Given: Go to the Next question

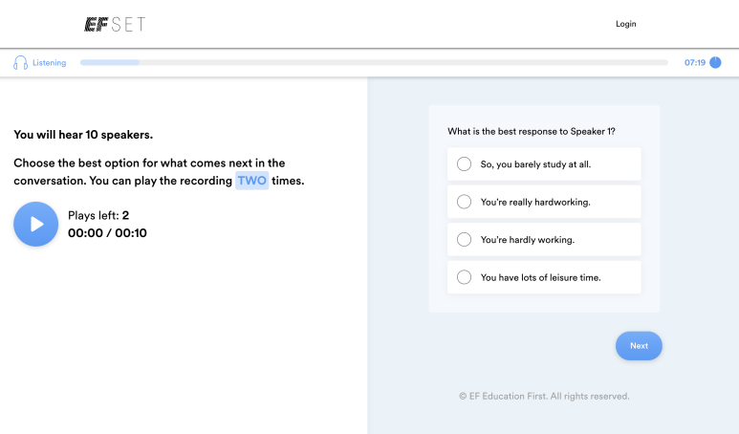Looking at the screenshot, I should 639,346.
